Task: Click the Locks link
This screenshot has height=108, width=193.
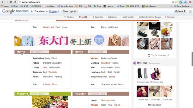Action: point(104,72)
